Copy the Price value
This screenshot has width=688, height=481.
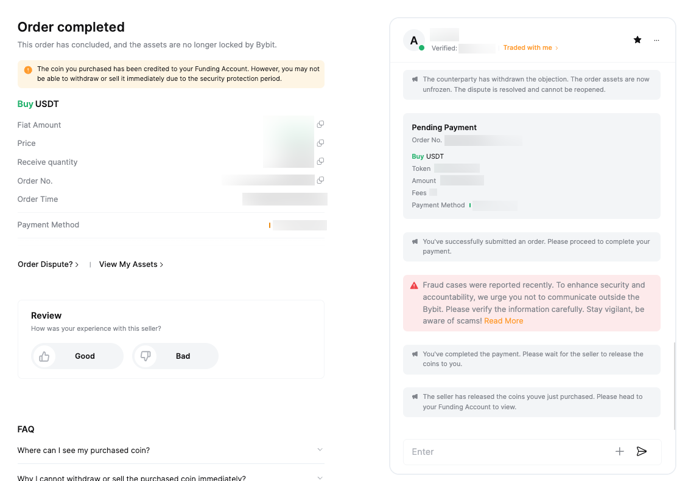[320, 143]
